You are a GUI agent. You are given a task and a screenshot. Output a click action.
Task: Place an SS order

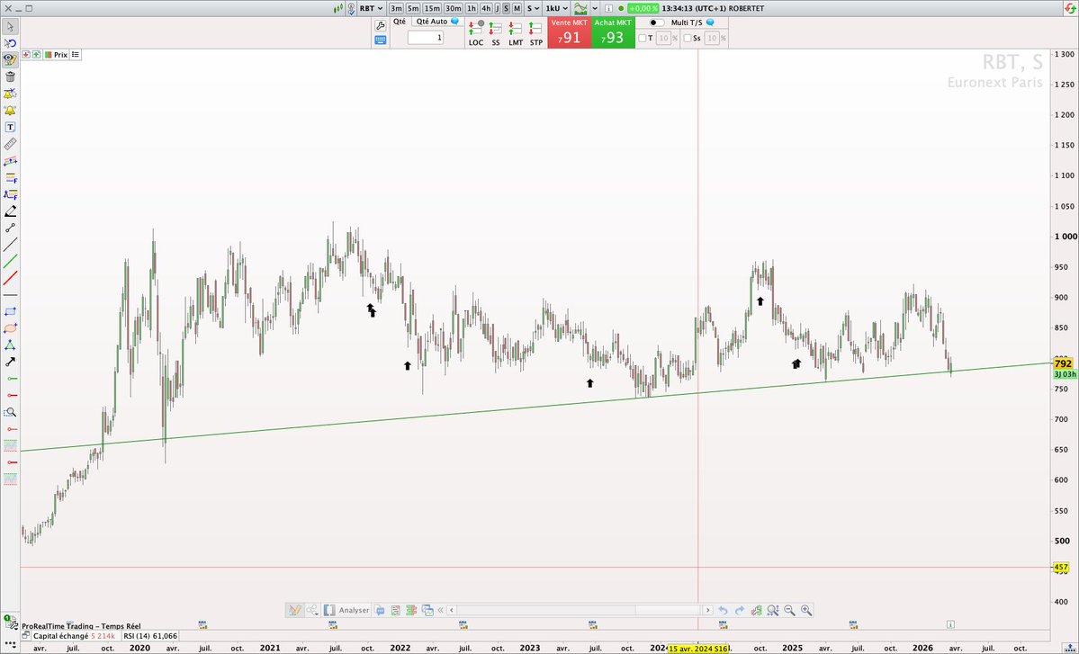coord(496,33)
